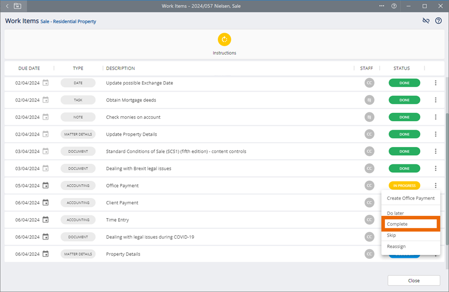This screenshot has height=292, width=449.
Task: Click the back arrow in title bar
Action: pos(7,6)
